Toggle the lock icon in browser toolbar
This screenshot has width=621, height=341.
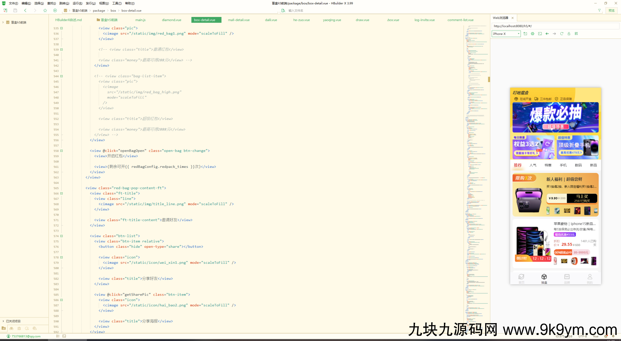[569, 34]
